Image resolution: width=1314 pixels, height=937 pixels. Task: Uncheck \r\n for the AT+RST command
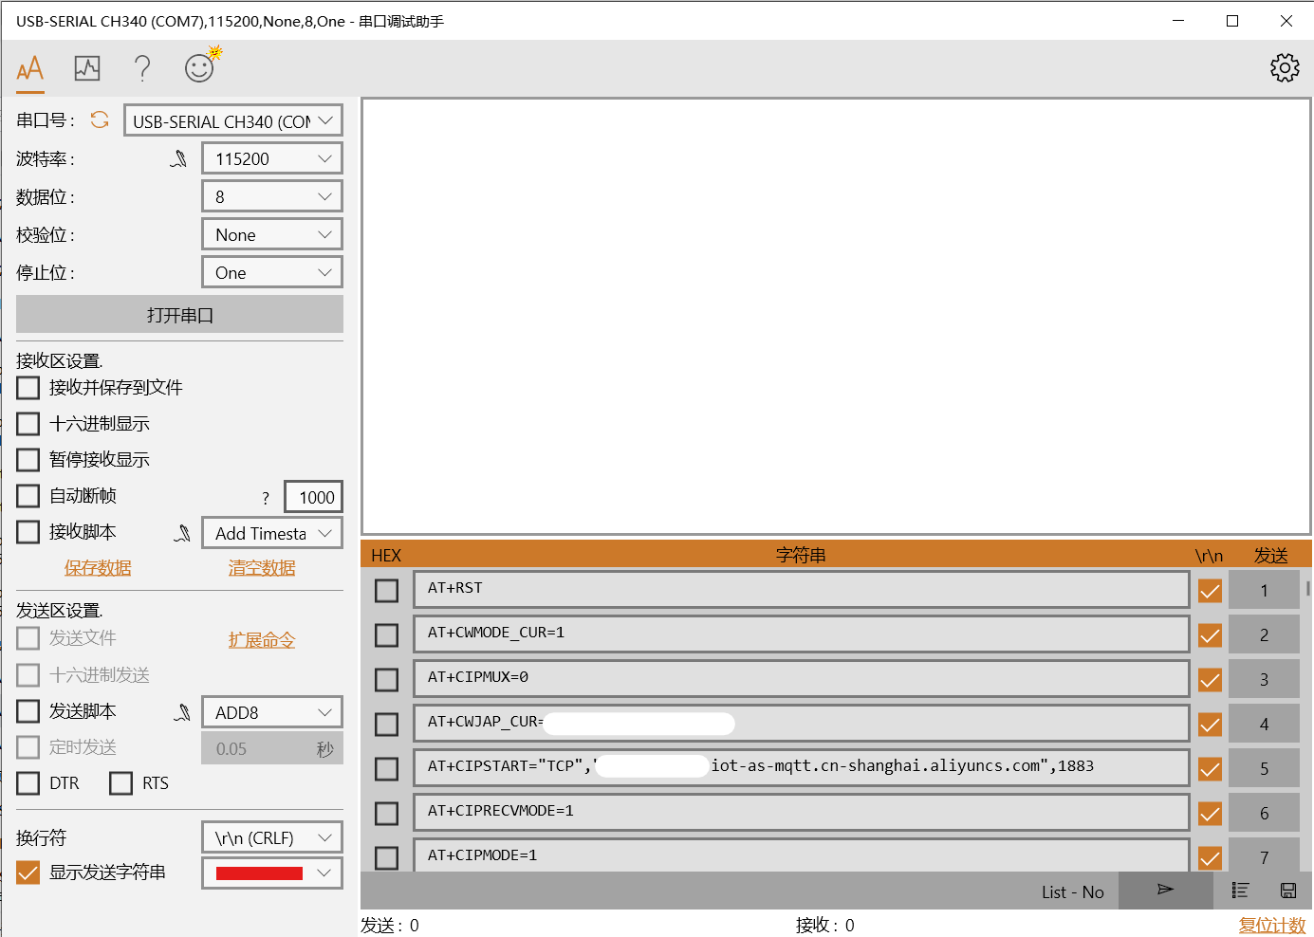(x=1210, y=590)
